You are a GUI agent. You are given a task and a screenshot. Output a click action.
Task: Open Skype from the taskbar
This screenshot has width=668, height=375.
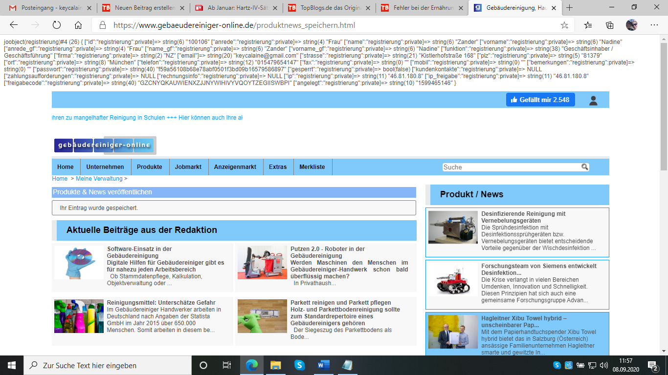click(299, 365)
